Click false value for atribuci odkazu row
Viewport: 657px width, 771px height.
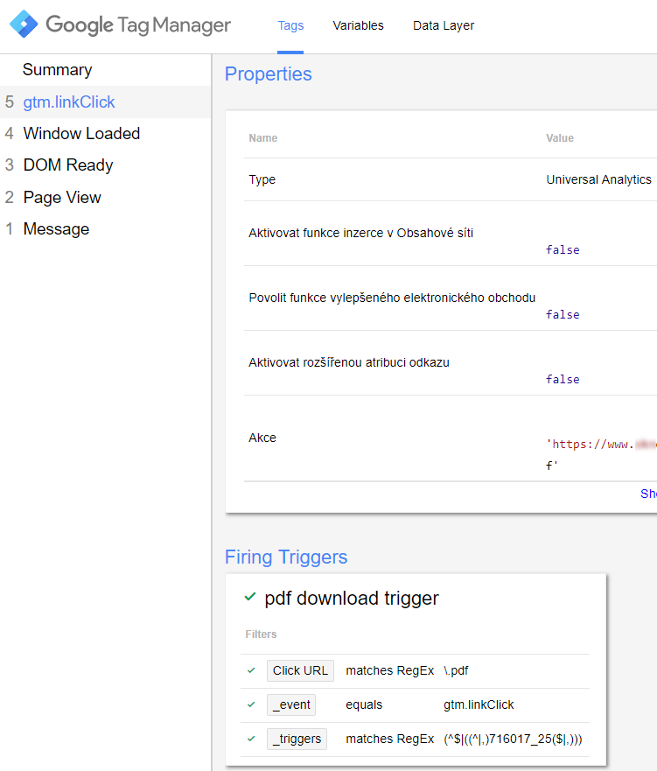coord(563,379)
